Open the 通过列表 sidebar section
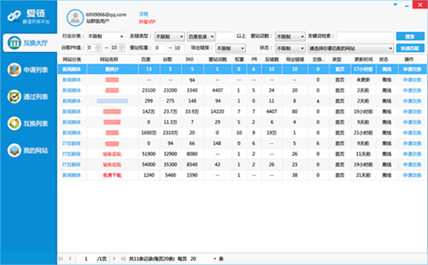 [x=29, y=96]
